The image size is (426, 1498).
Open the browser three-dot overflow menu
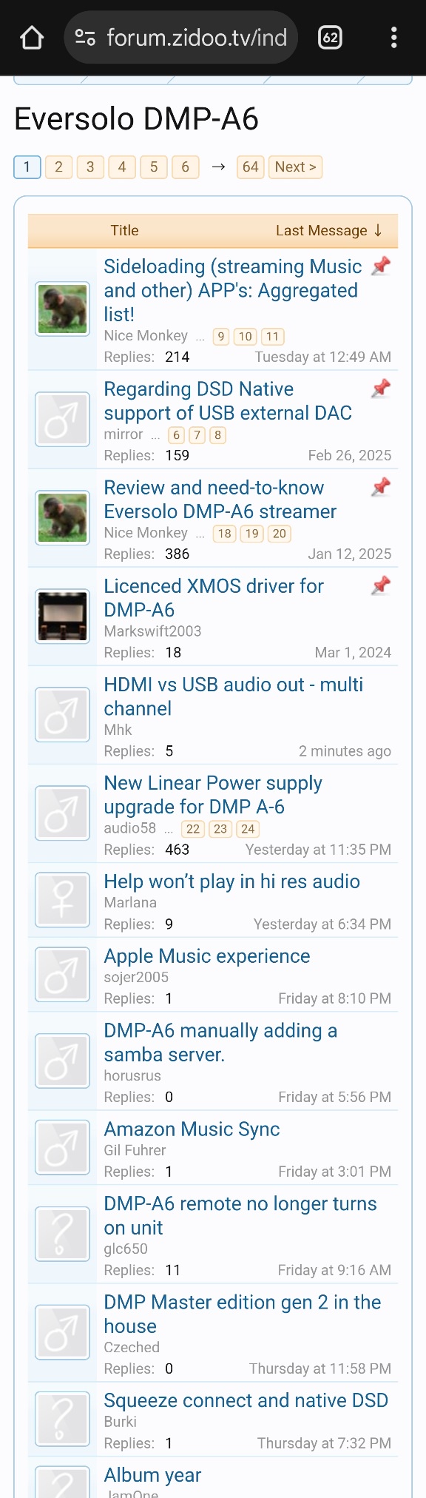pyautogui.click(x=393, y=37)
